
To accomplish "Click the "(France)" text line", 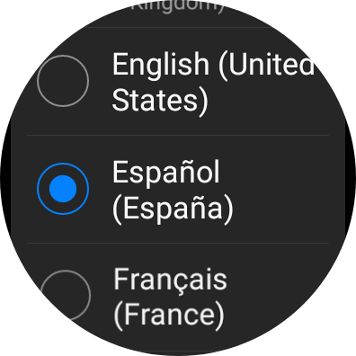I will point(169,316).
